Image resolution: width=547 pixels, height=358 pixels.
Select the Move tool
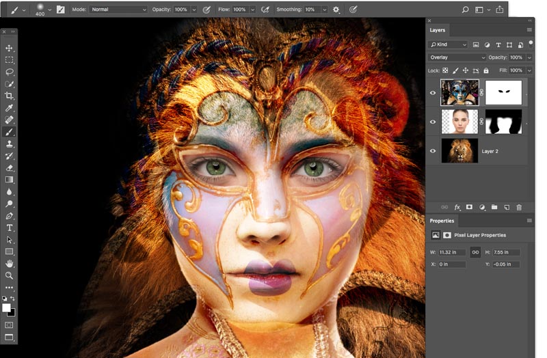pos(10,49)
